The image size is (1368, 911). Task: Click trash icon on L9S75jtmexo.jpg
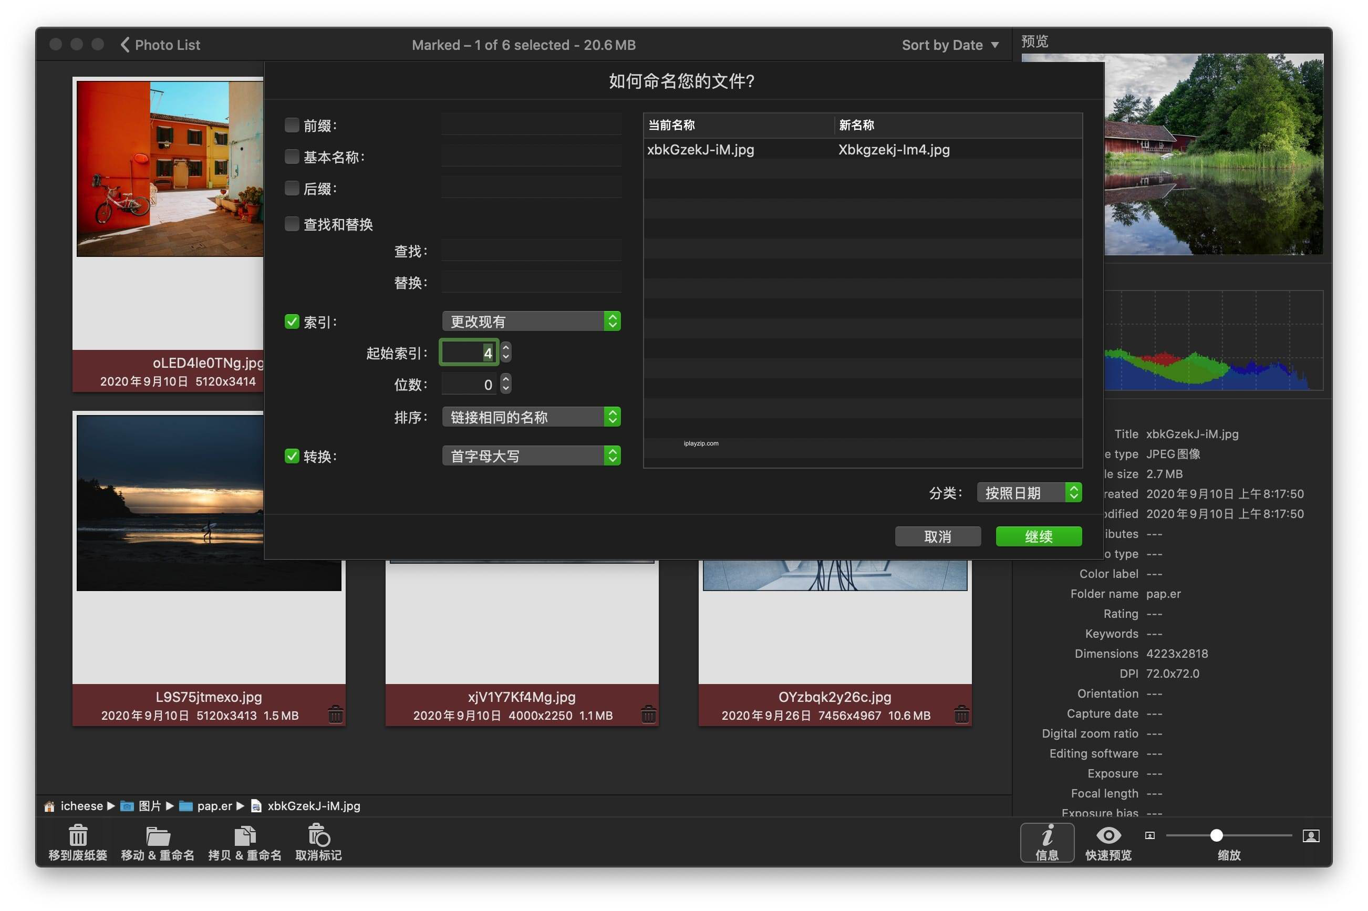pyautogui.click(x=335, y=713)
